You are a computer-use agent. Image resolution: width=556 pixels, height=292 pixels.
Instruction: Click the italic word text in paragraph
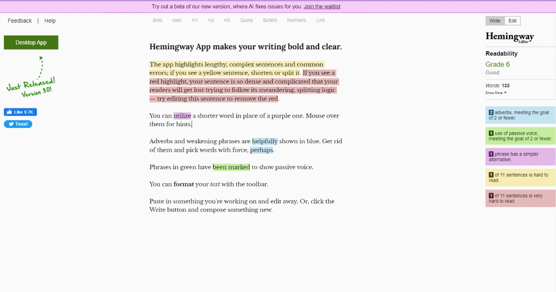pyautogui.click(x=215, y=184)
